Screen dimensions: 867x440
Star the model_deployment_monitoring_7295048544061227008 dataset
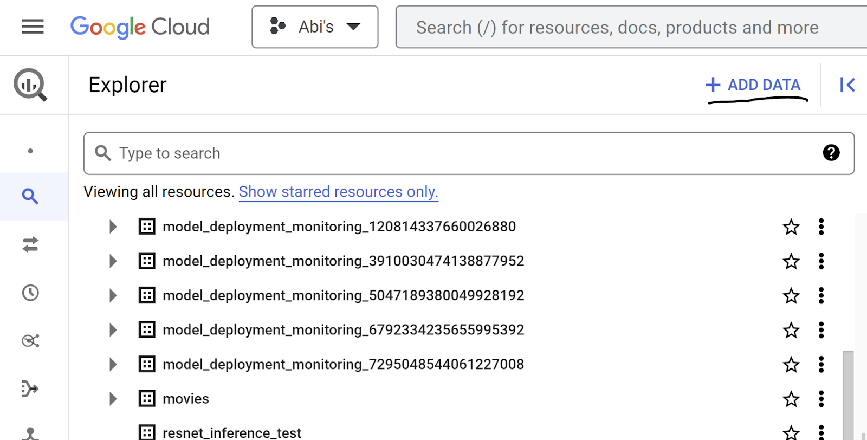791,365
